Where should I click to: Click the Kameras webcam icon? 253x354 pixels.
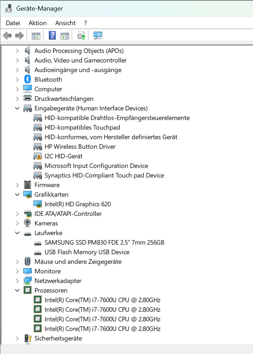[x=27, y=223]
